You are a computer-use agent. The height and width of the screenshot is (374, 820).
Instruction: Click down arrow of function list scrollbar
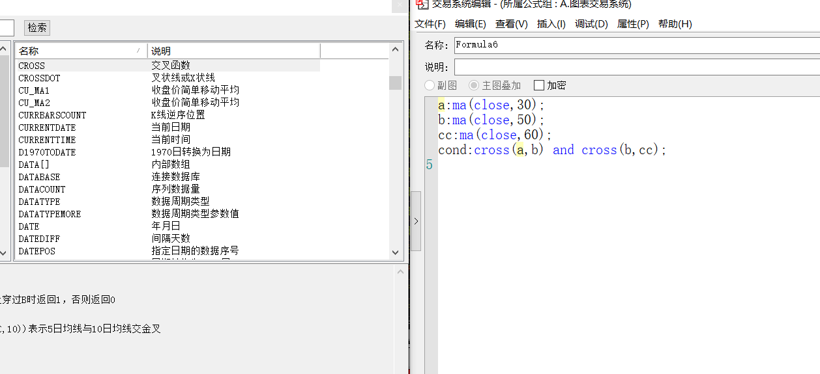(395, 252)
